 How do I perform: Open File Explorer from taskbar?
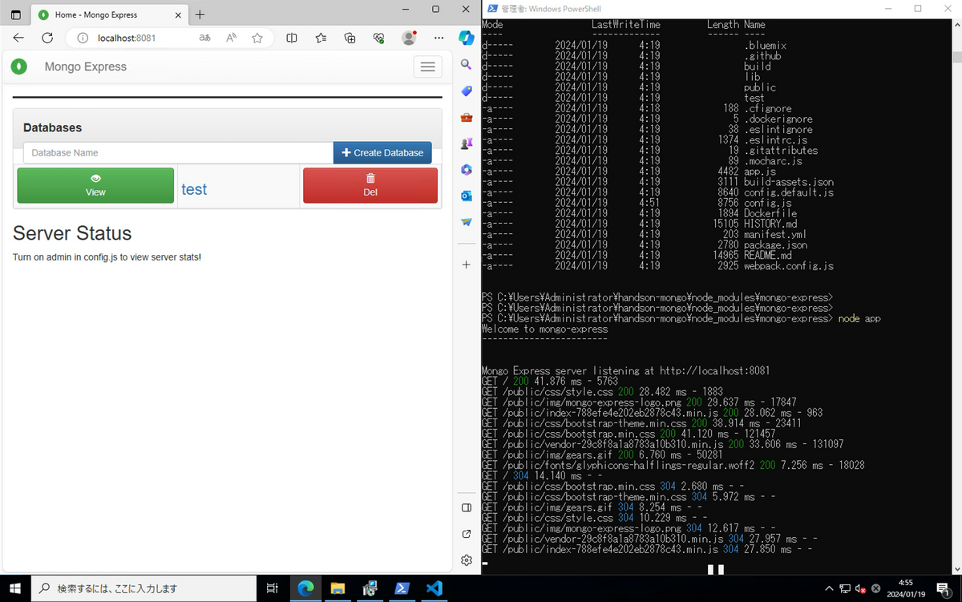pos(338,588)
